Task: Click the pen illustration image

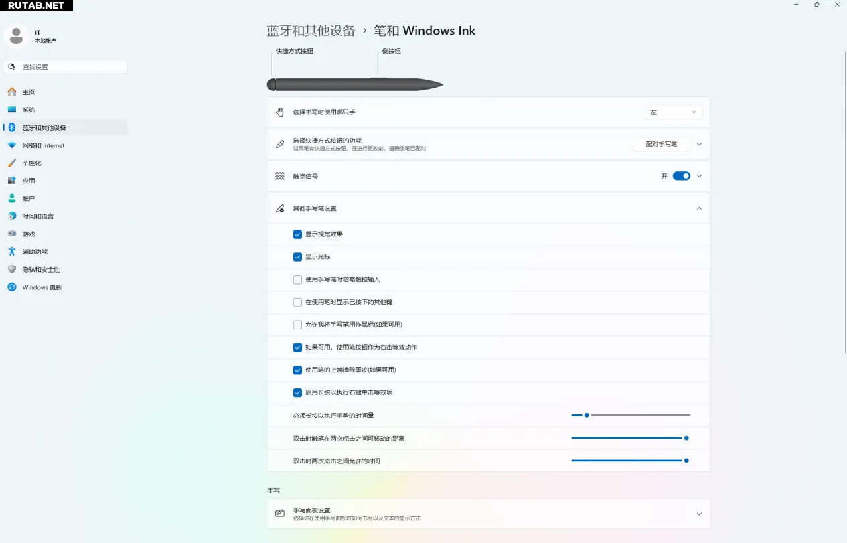Action: click(355, 84)
